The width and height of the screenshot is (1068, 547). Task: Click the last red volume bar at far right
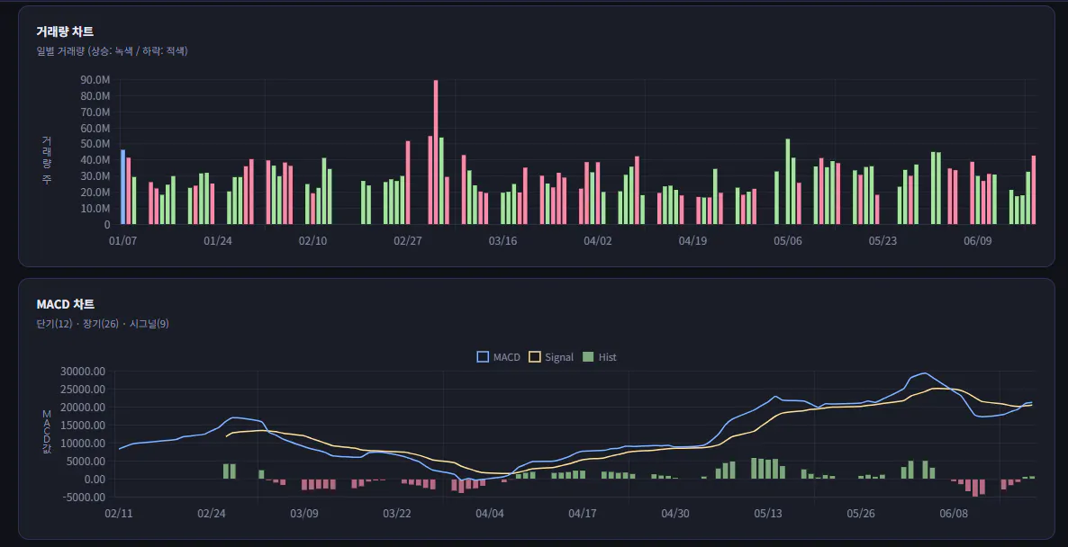[1034, 191]
